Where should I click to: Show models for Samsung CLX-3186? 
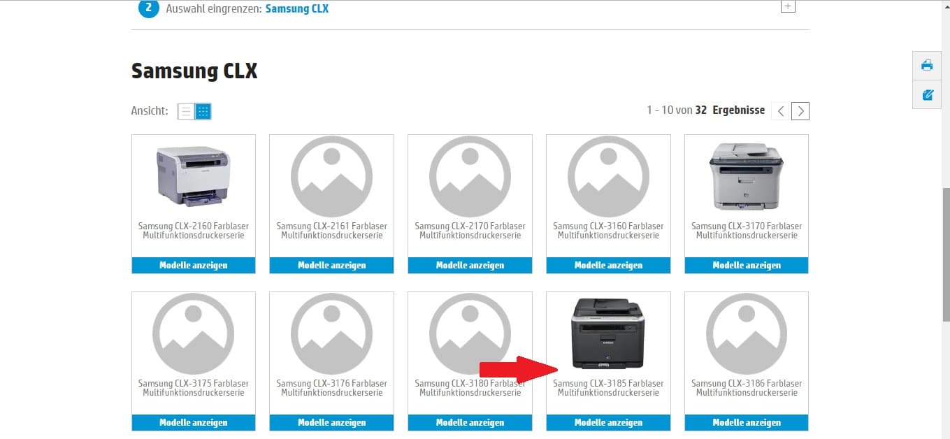[747, 423]
